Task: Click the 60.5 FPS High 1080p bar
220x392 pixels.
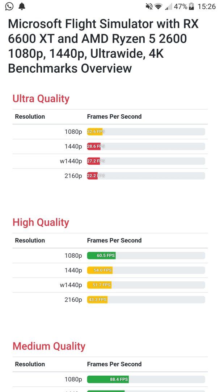Action: (x=101, y=256)
